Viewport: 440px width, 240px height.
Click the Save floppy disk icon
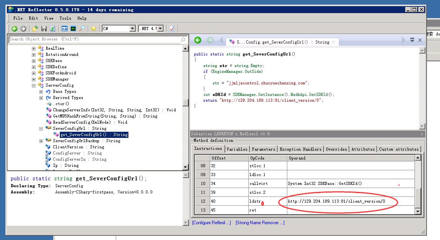(x=44, y=29)
